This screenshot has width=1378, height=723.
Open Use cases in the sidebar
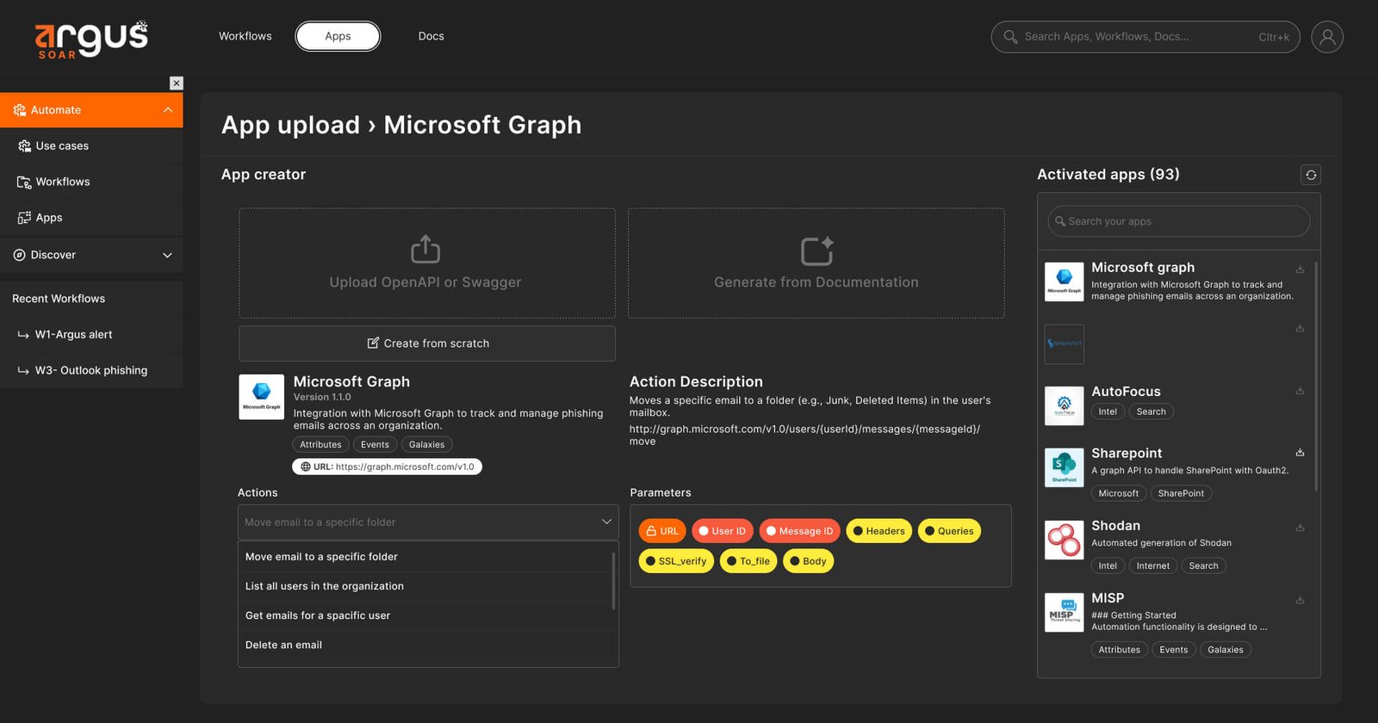pos(91,146)
